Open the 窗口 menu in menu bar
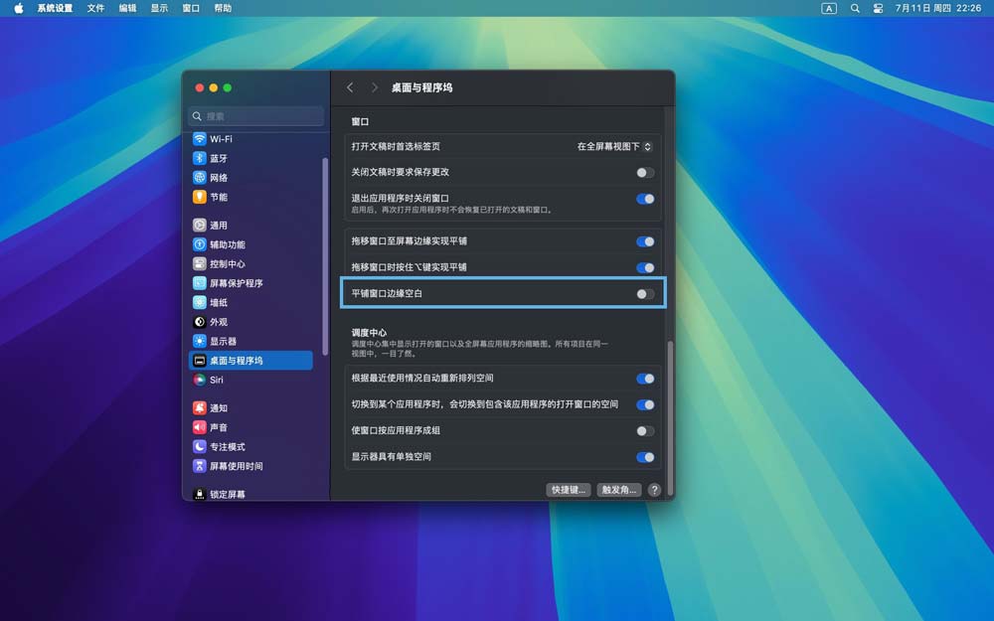Image resolution: width=994 pixels, height=621 pixels. click(x=190, y=8)
